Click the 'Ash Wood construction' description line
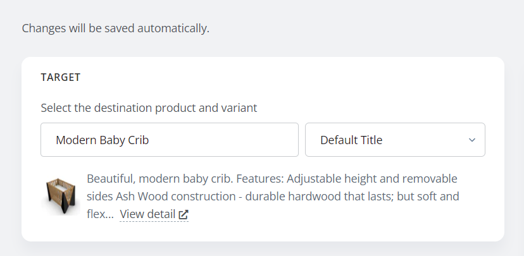The width and height of the screenshot is (524, 256). (x=175, y=196)
